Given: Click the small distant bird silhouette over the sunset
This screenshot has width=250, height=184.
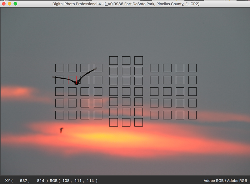Looking at the screenshot, I should (x=61, y=130).
